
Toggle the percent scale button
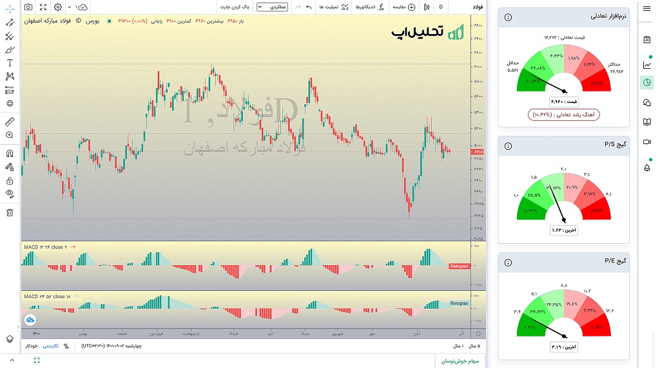coord(66,346)
